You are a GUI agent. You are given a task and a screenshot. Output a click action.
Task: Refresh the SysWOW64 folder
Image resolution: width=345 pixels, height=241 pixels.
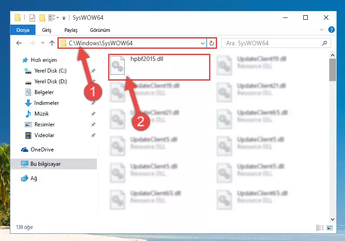212,43
